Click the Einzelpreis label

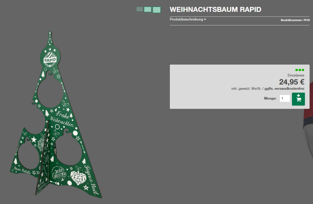coord(296,75)
